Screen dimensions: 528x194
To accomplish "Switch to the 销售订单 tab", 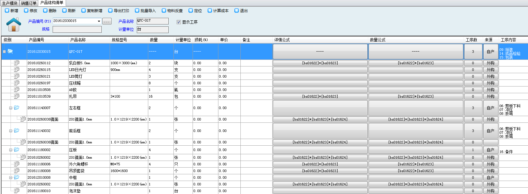I will (29, 3).
